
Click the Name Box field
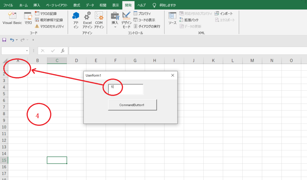(13, 51)
